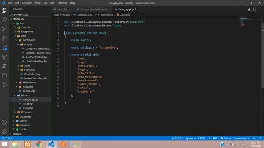The height and width of the screenshot is (148, 264).
Task: Click Models in the breadcrumb
Action: point(66,15)
